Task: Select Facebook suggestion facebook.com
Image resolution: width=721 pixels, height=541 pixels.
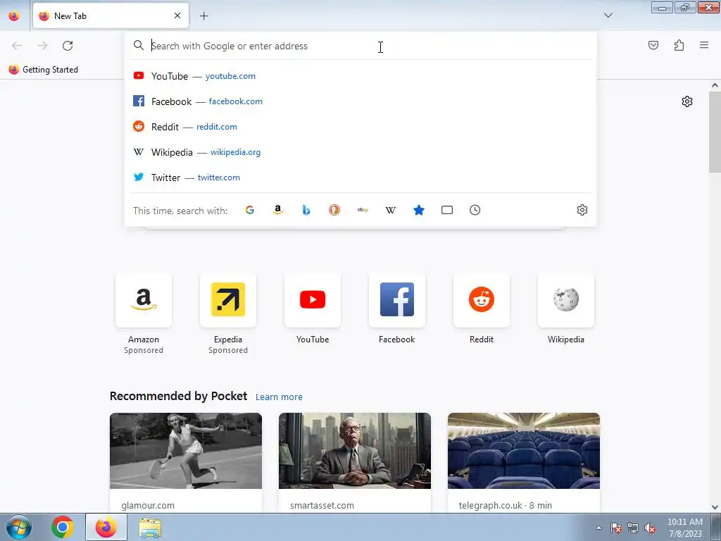Action: tap(360, 101)
